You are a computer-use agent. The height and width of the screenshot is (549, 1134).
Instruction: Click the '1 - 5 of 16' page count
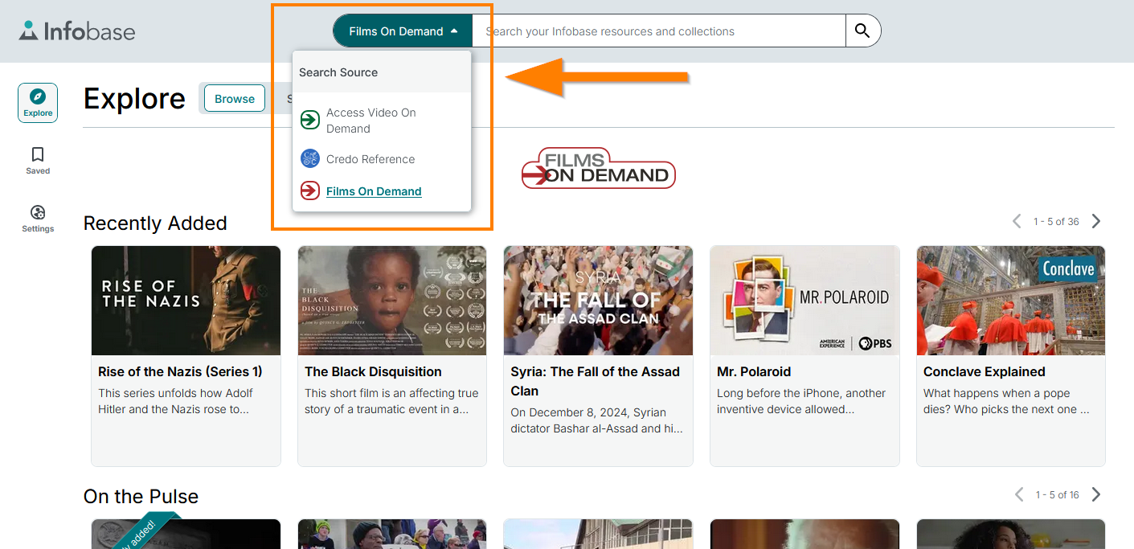pos(1057,495)
